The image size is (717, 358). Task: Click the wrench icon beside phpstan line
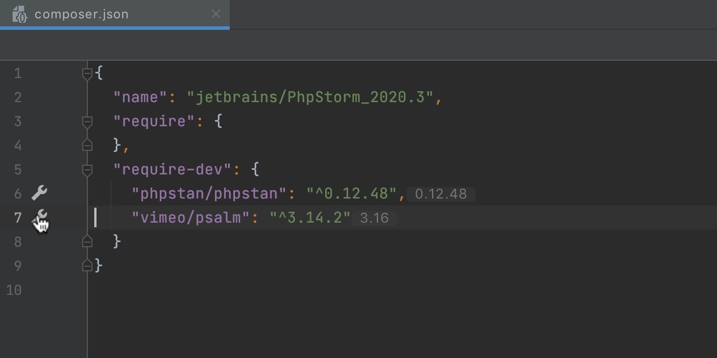39,193
